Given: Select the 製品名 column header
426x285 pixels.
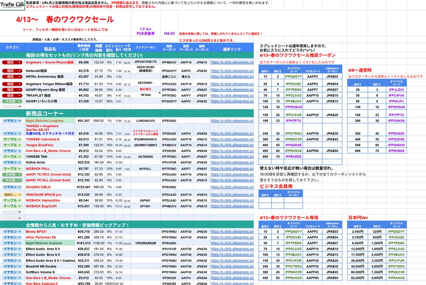Looking at the screenshot, I should (50, 47).
